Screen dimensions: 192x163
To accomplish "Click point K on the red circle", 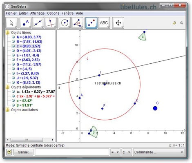I will tap(135, 103).
